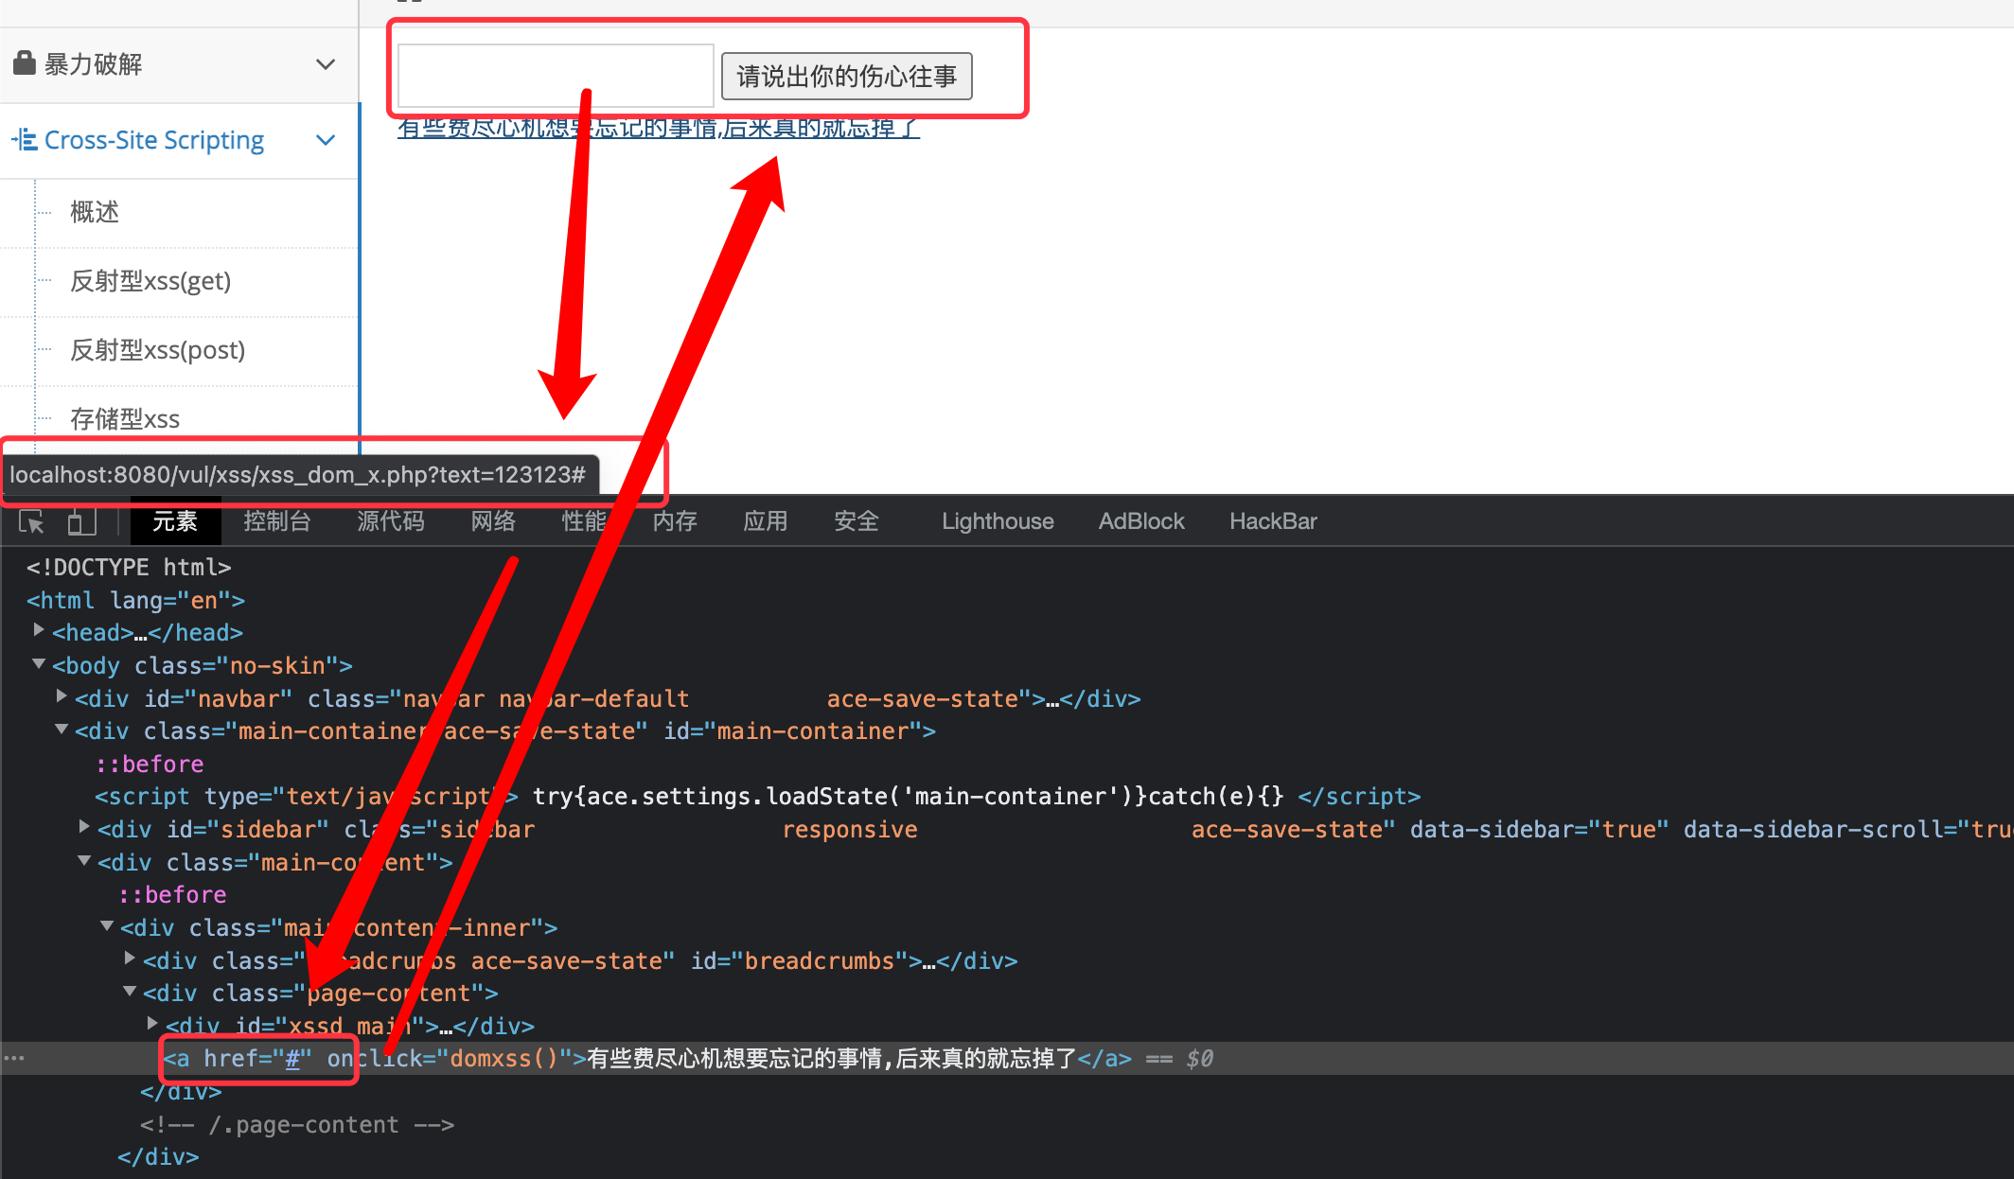This screenshot has width=2014, height=1179.
Task: Open 反射型xss(get) in the sidebar
Action: tap(150, 281)
